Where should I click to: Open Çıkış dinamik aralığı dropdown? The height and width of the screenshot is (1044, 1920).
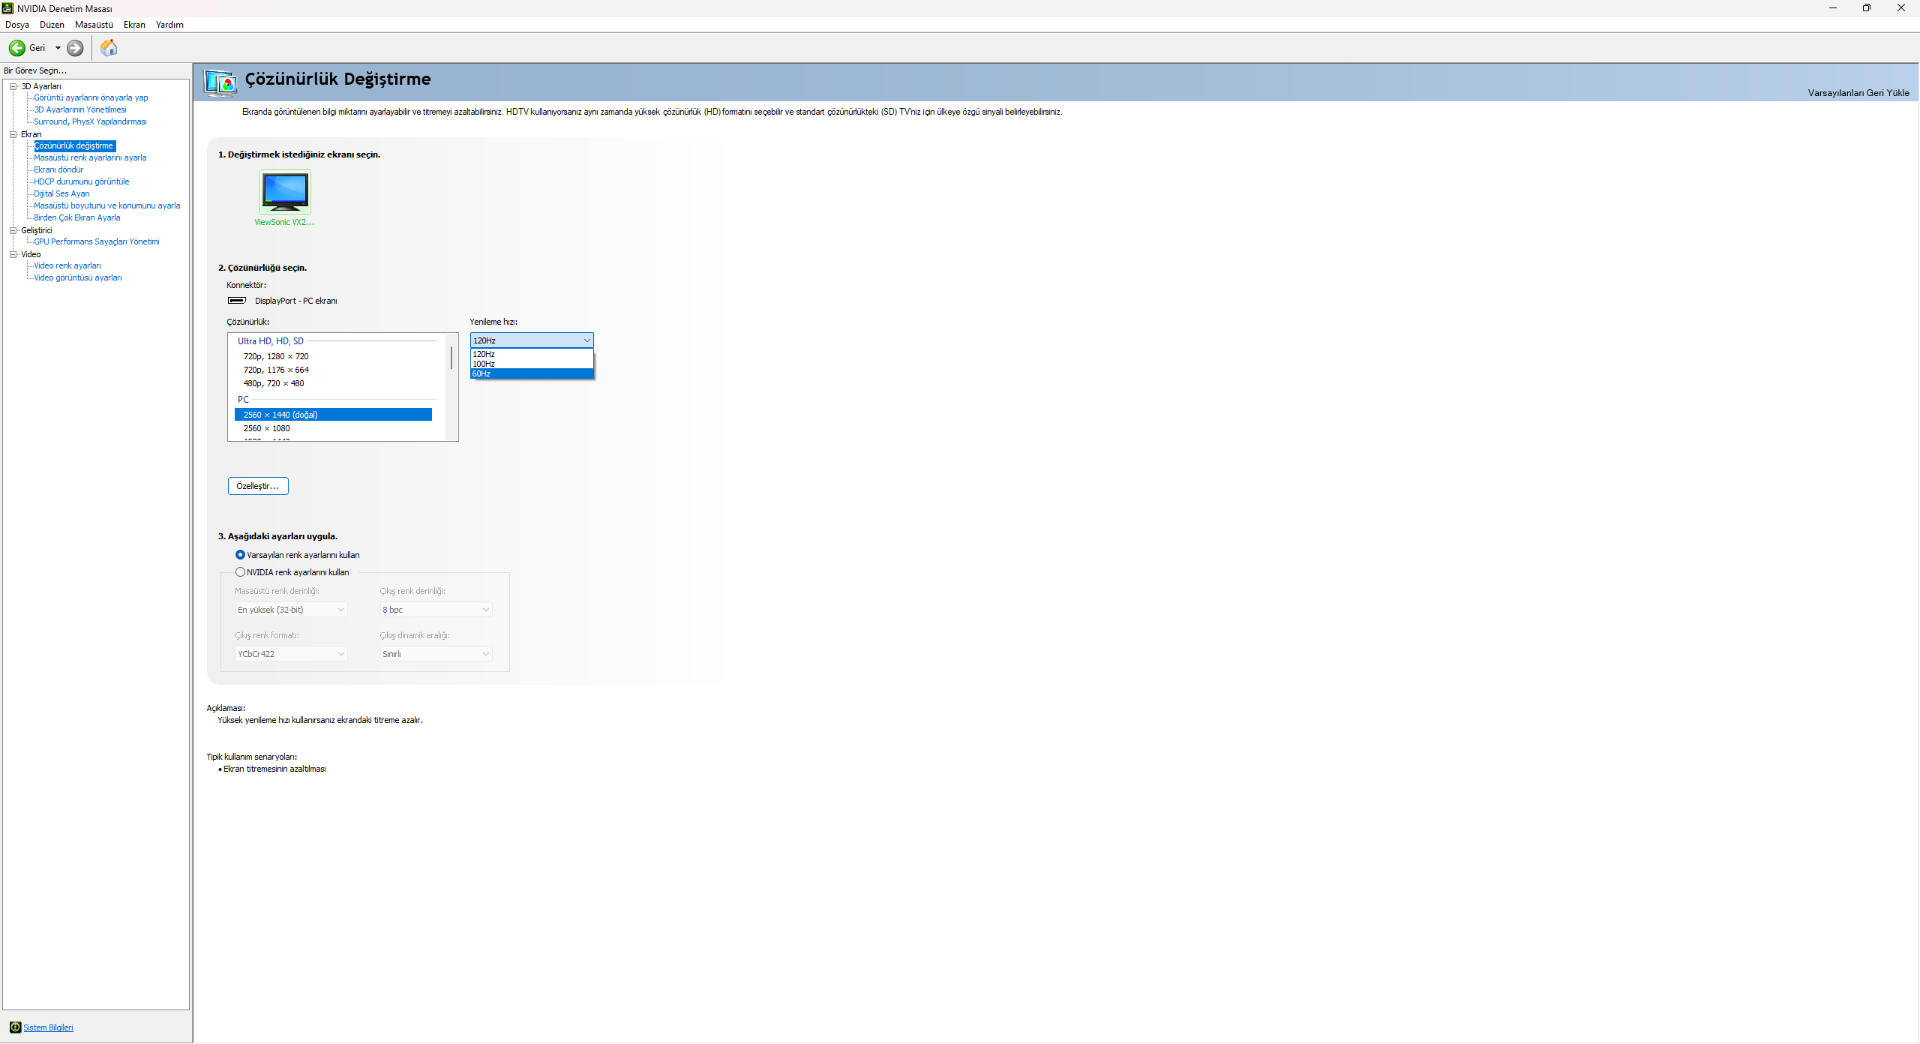tap(436, 654)
